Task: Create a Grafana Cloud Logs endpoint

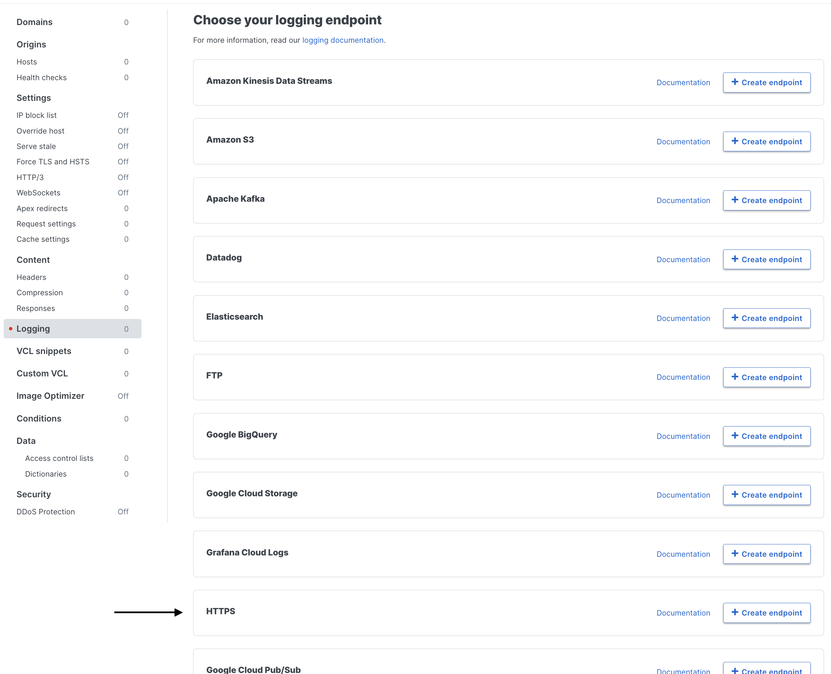Action: (x=766, y=554)
